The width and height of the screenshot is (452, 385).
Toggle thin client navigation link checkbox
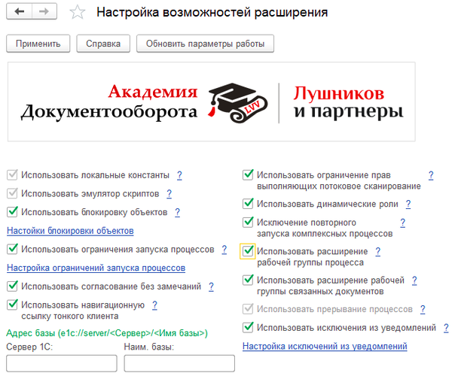click(12, 305)
